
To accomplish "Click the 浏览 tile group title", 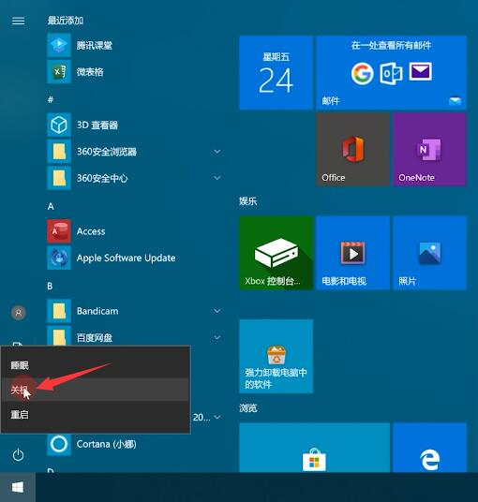I will point(248,408).
